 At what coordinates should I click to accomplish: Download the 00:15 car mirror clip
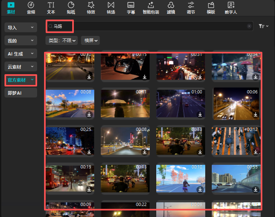(144, 77)
